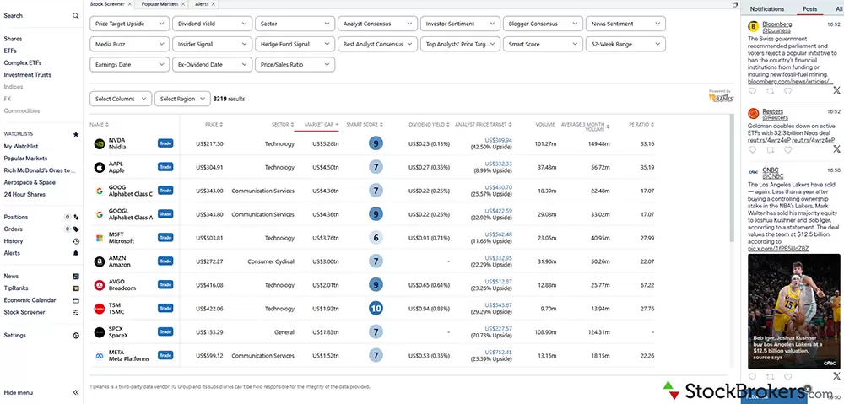Viewport: 844px width, 404px height.
Task: Click the Orders tag icon
Action: pos(76,229)
